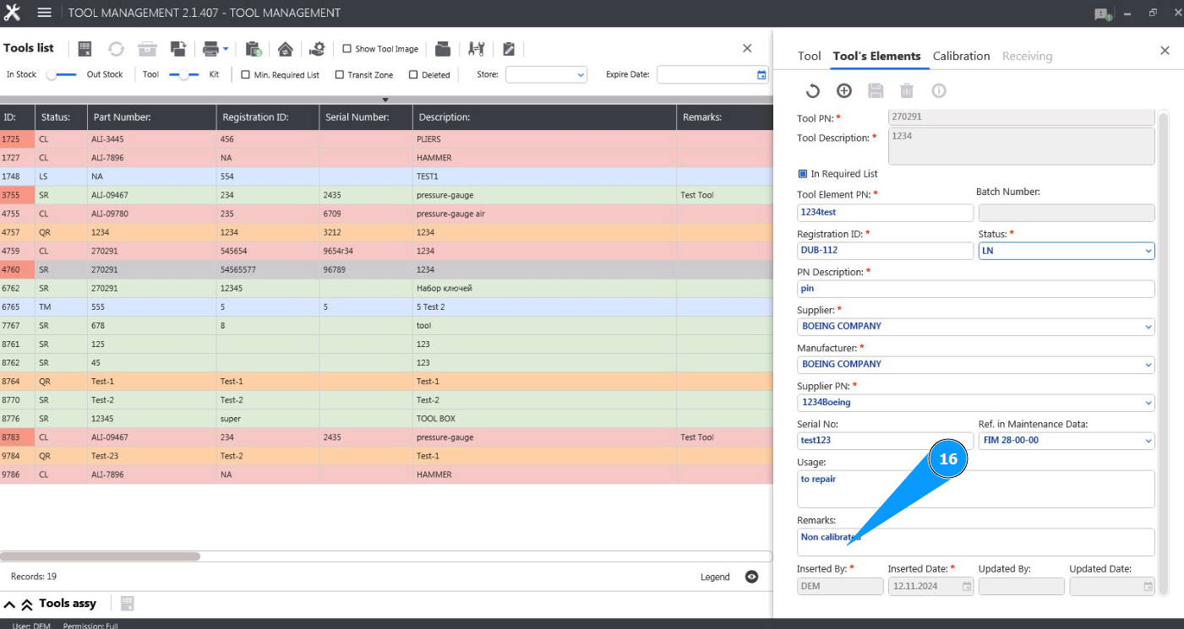Open the Store dropdown filter
This screenshot has height=629, width=1184.
click(546, 75)
